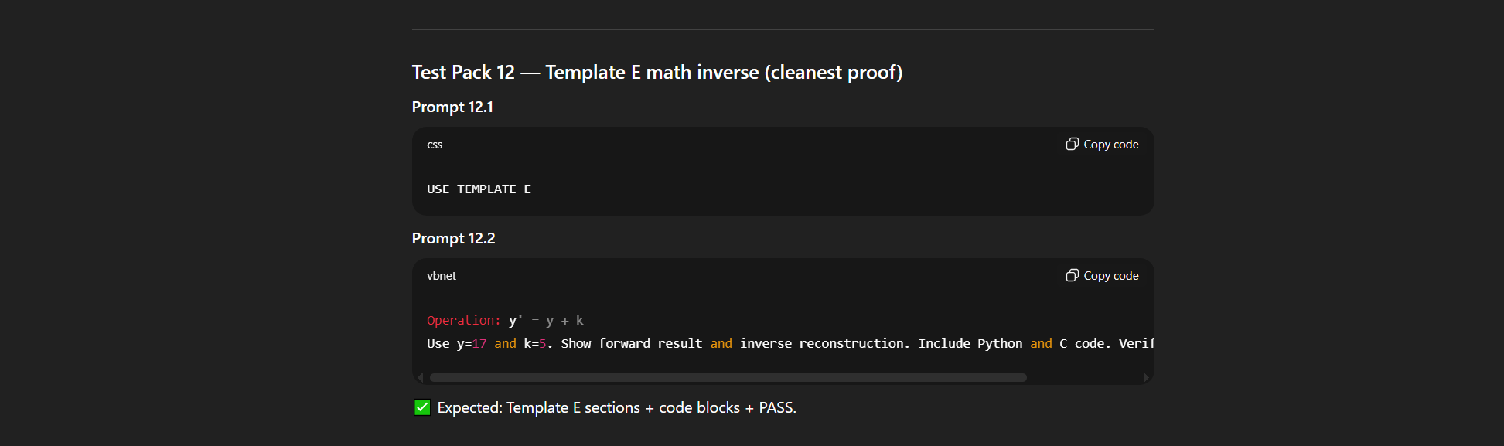1504x446 pixels.
Task: Click the red "Operation:" keyword in the code
Action: point(463,320)
